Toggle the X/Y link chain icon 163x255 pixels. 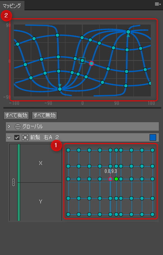pos(13,182)
